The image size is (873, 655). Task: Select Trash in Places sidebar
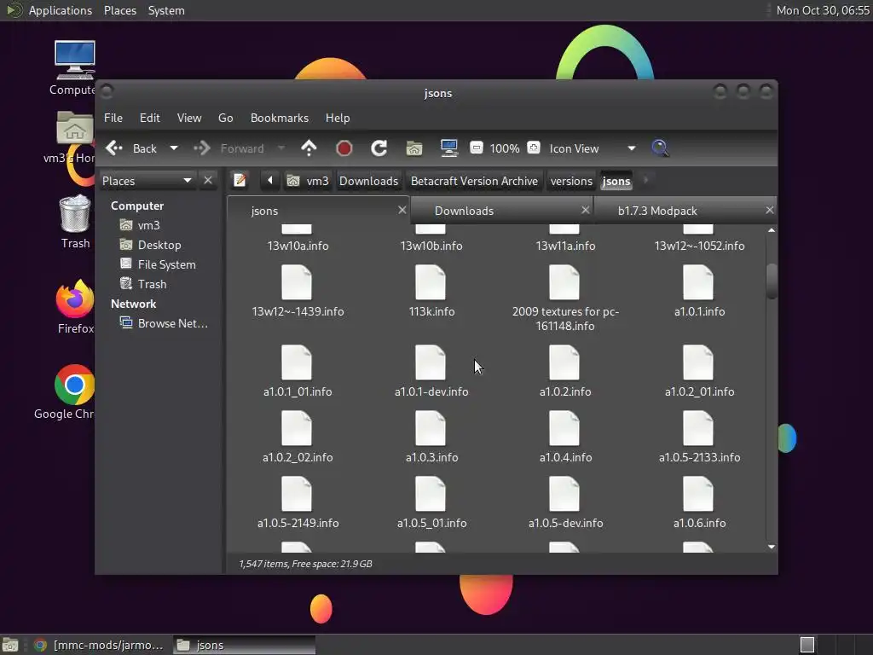(152, 283)
